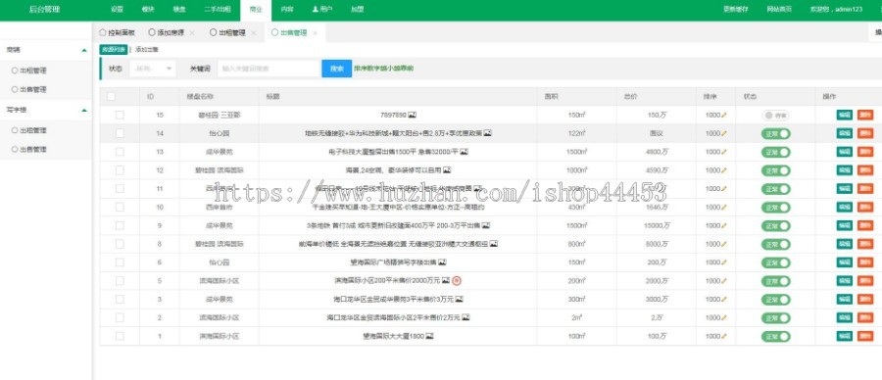This screenshot has width=882, height=380.
Task: Switch to the 控制面板 tab
Action: (117, 33)
